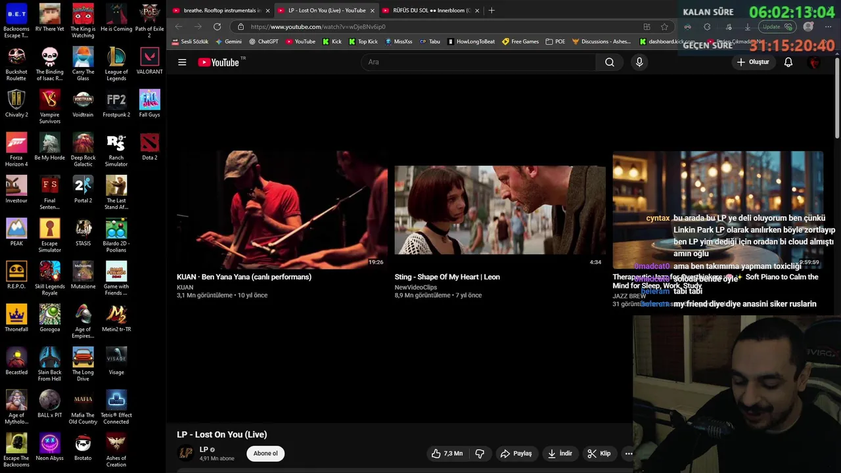Launch The King is Watching shortcut
841x473 pixels.
[83, 20]
